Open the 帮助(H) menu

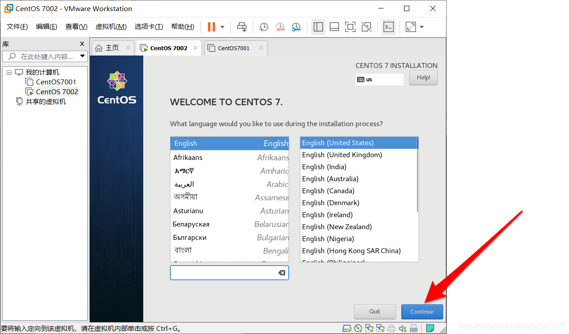(183, 27)
